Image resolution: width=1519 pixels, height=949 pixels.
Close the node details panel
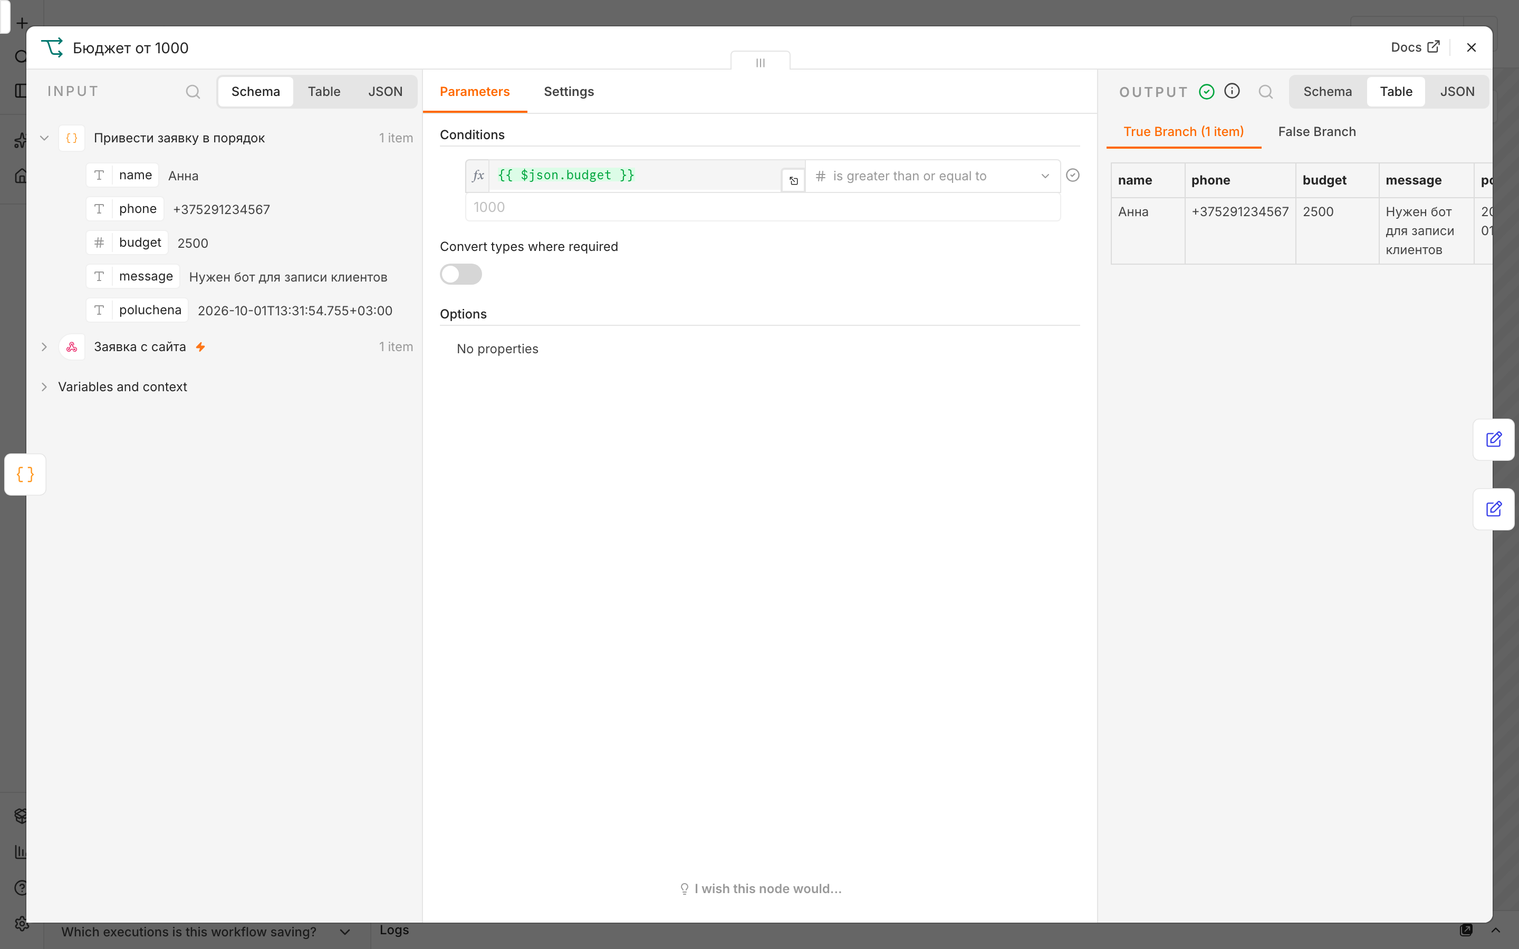[x=1470, y=47]
